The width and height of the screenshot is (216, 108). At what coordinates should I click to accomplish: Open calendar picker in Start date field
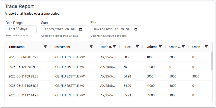[x=81, y=29]
